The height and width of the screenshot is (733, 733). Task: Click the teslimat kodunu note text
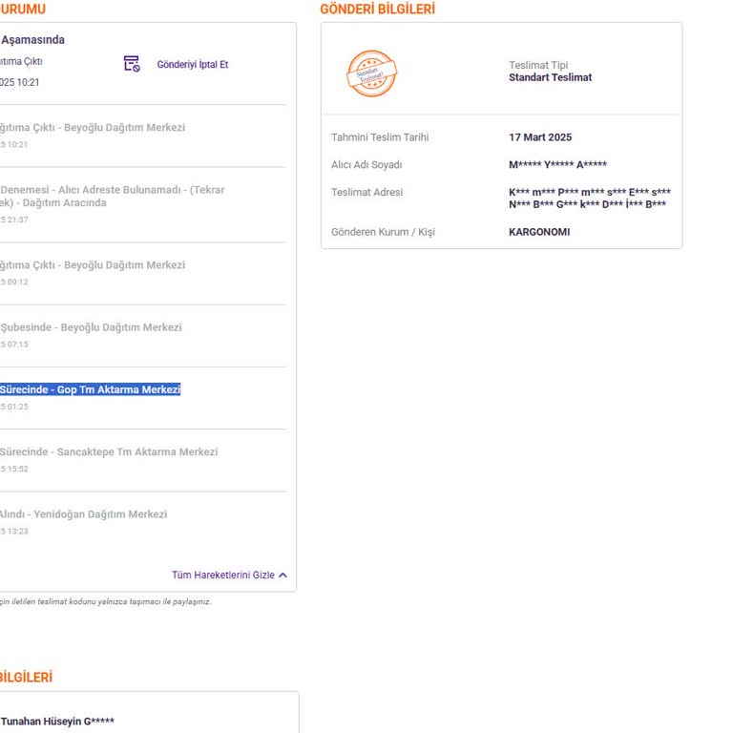[x=106, y=601]
